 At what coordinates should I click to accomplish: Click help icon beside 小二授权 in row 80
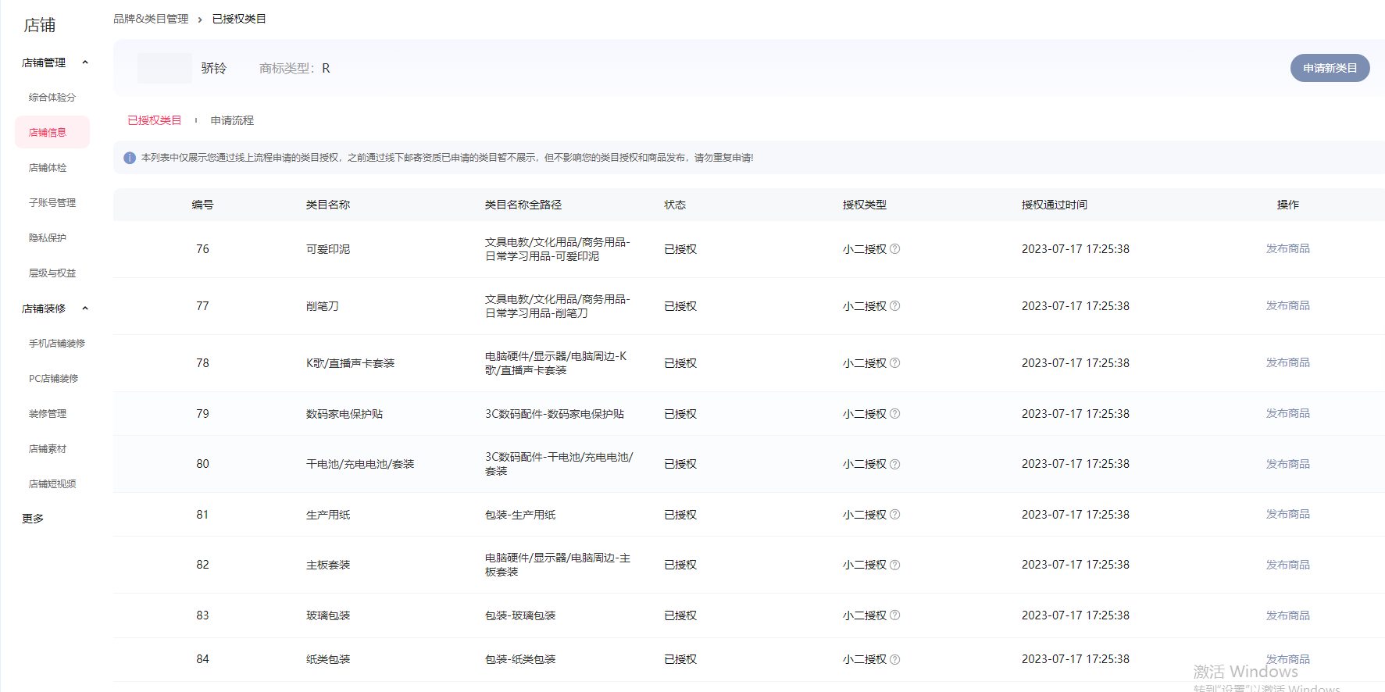[x=895, y=464]
